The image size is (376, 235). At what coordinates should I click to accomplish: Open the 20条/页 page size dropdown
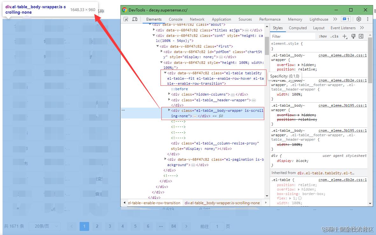44,226
